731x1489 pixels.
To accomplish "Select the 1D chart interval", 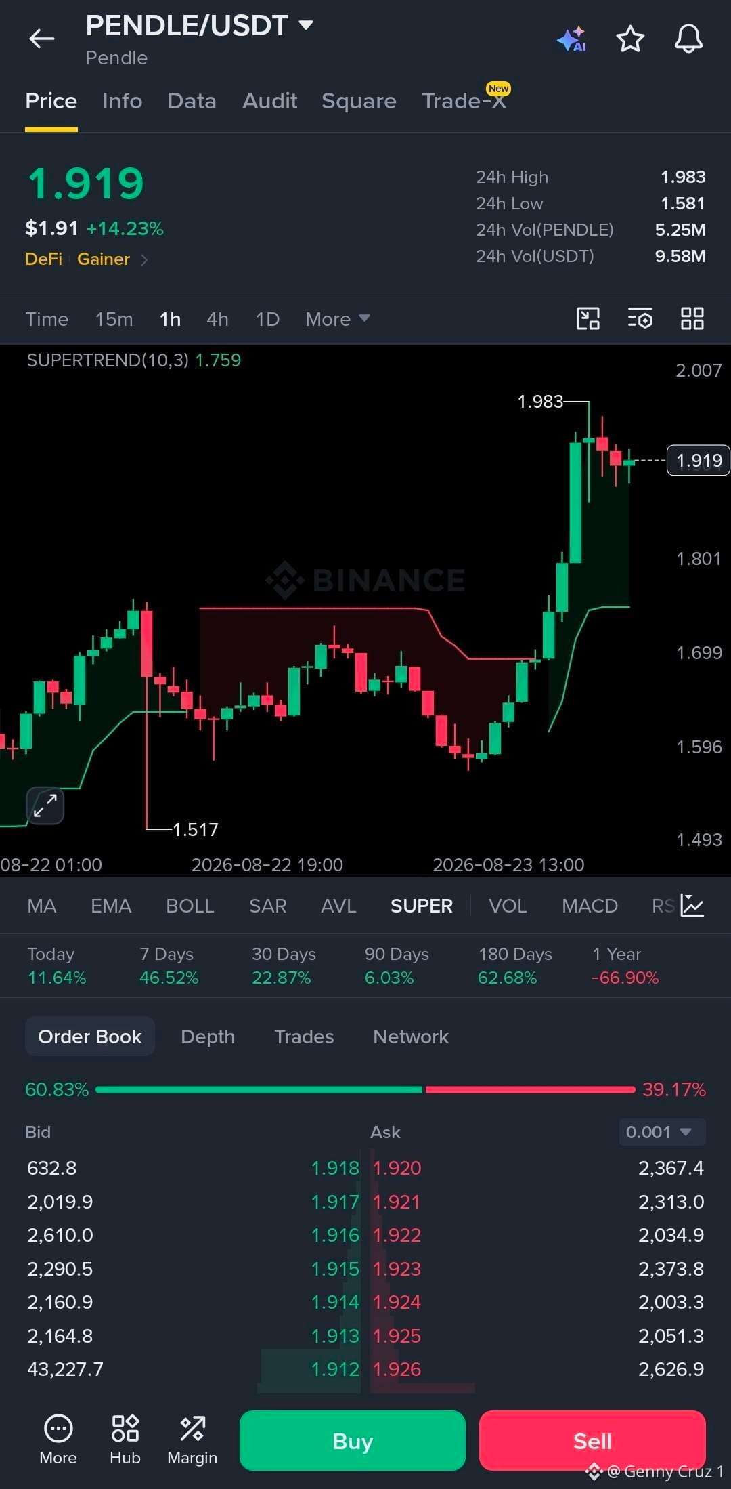I will tap(267, 319).
